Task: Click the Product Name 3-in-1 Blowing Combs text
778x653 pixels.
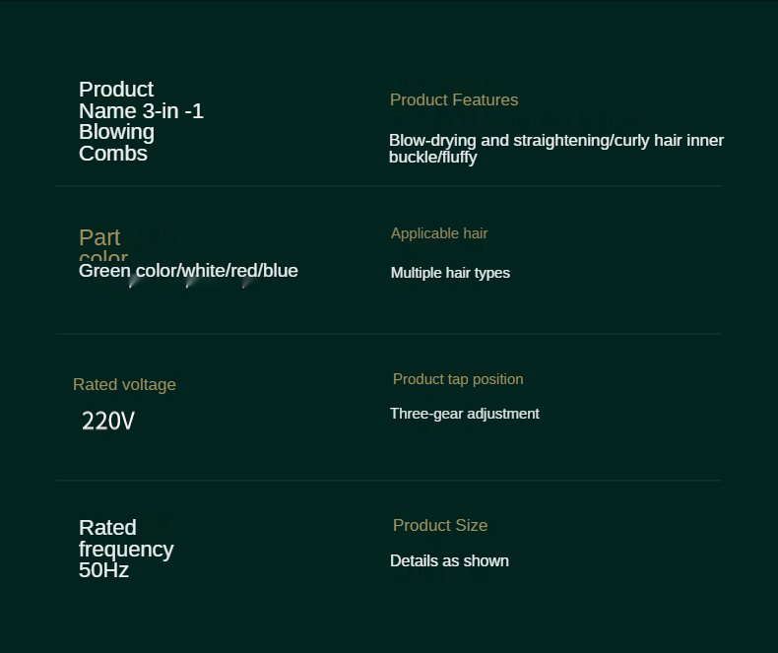Action: 141,121
